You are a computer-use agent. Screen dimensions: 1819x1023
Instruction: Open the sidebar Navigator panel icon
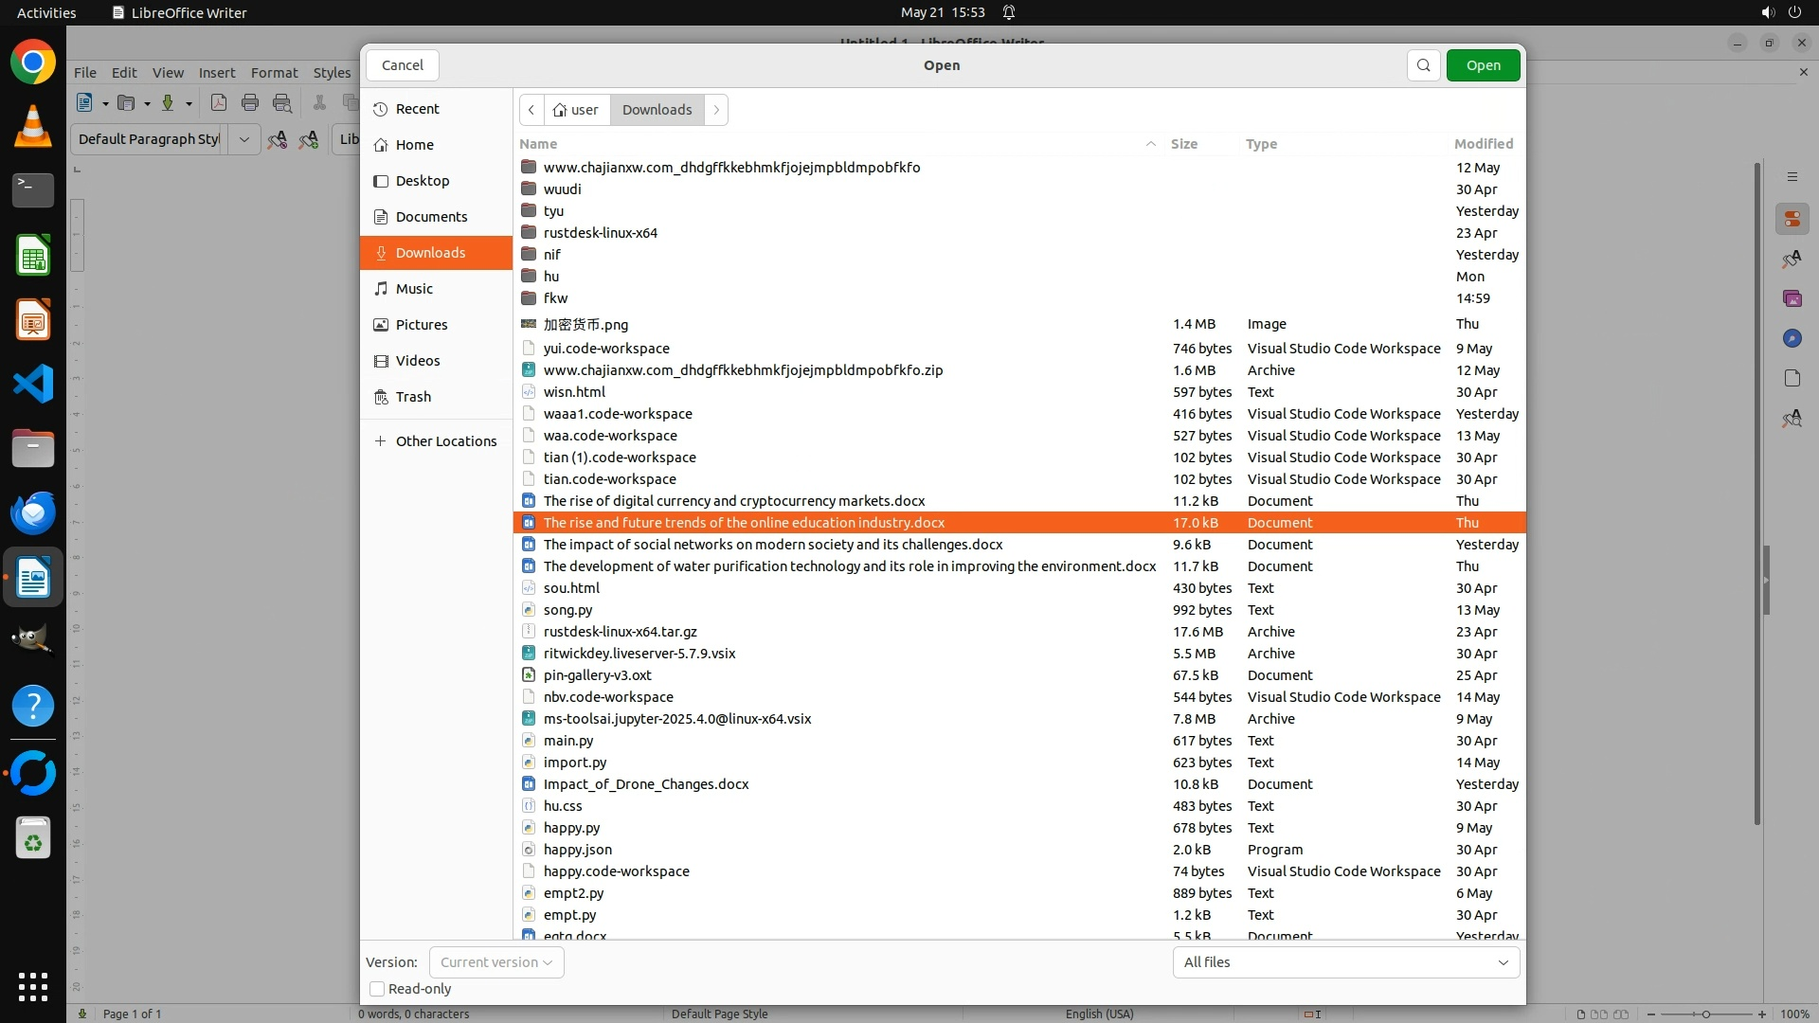[x=1792, y=338]
